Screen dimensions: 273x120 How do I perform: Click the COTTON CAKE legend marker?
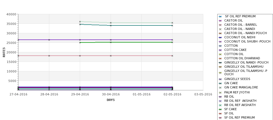click(x=220, y=50)
